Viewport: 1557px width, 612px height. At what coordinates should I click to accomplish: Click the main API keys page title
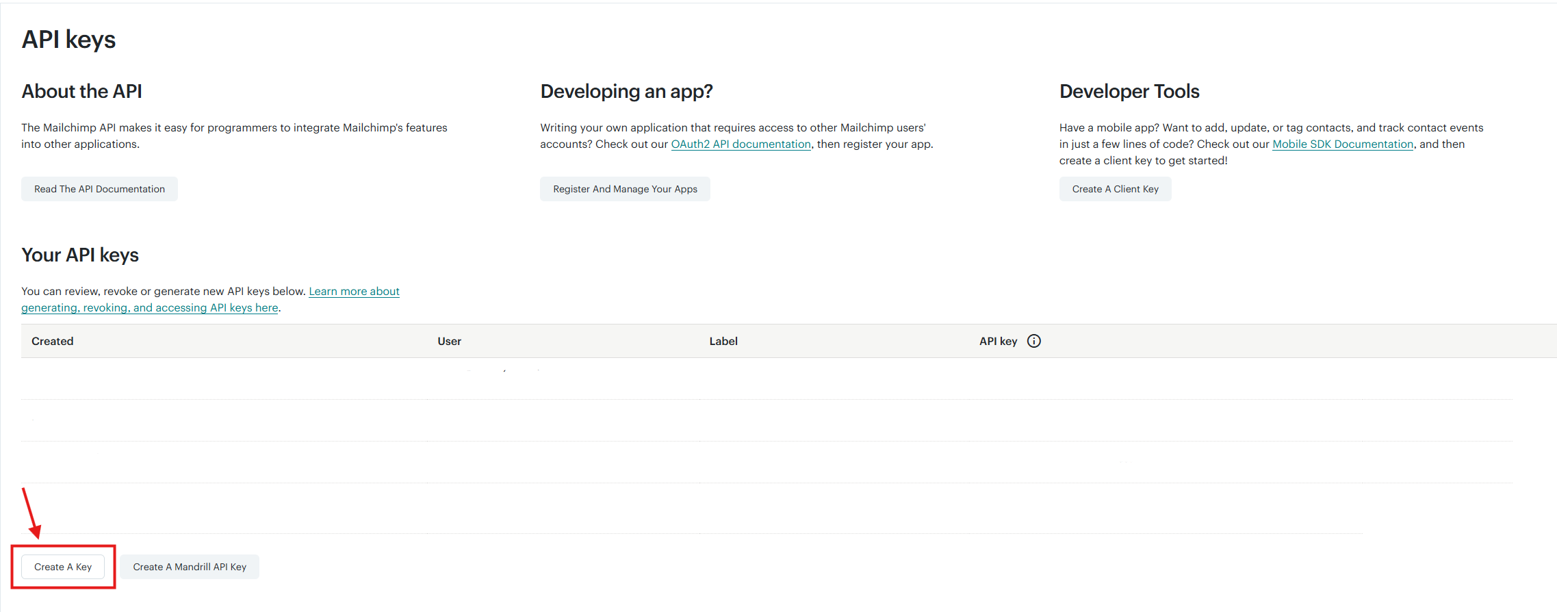68,40
